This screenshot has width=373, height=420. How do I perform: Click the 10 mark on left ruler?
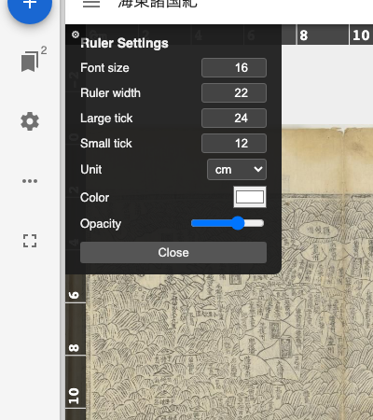click(x=74, y=396)
